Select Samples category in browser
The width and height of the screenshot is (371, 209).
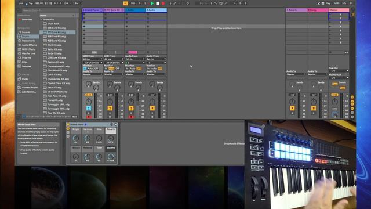click(26, 66)
